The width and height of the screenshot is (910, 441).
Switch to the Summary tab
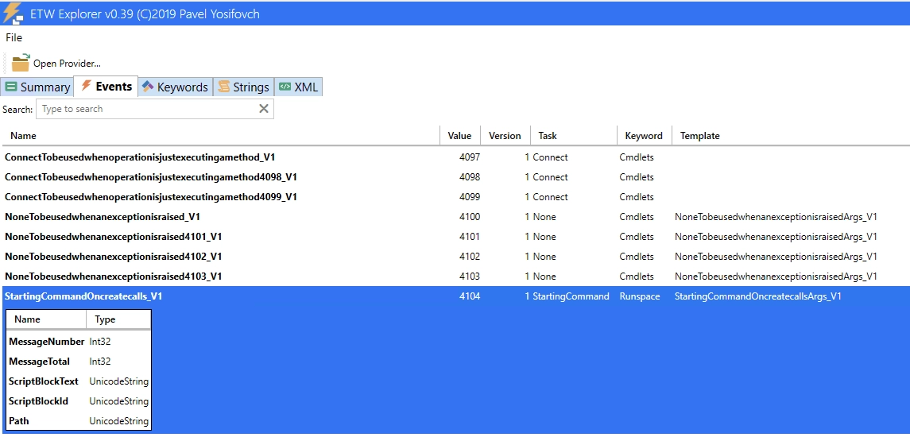point(37,87)
